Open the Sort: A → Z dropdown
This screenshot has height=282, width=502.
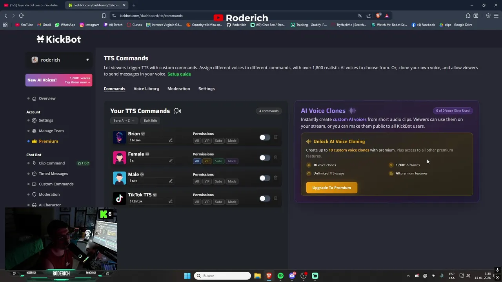(124, 121)
